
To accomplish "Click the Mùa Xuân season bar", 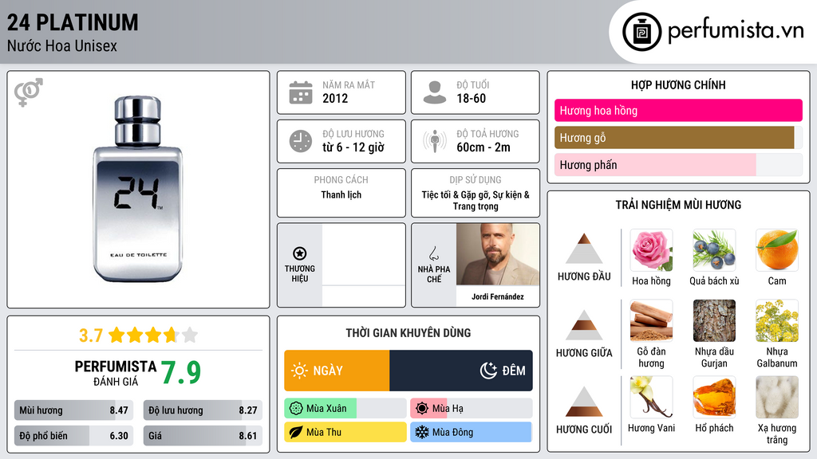I will pyautogui.click(x=345, y=409).
